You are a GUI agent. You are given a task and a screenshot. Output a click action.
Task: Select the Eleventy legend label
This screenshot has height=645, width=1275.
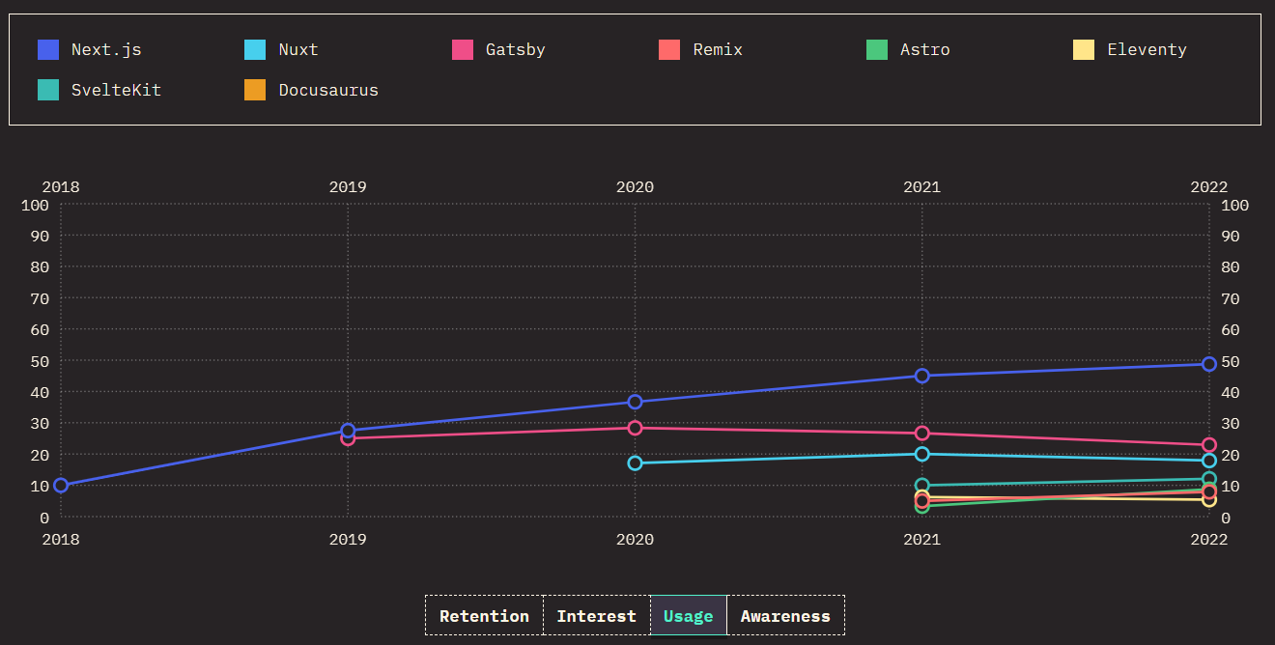1147,50
